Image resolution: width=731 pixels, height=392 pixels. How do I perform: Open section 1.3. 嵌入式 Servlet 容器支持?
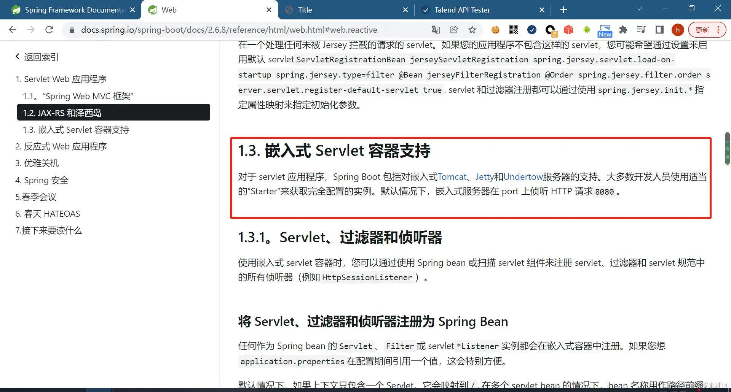tap(76, 130)
